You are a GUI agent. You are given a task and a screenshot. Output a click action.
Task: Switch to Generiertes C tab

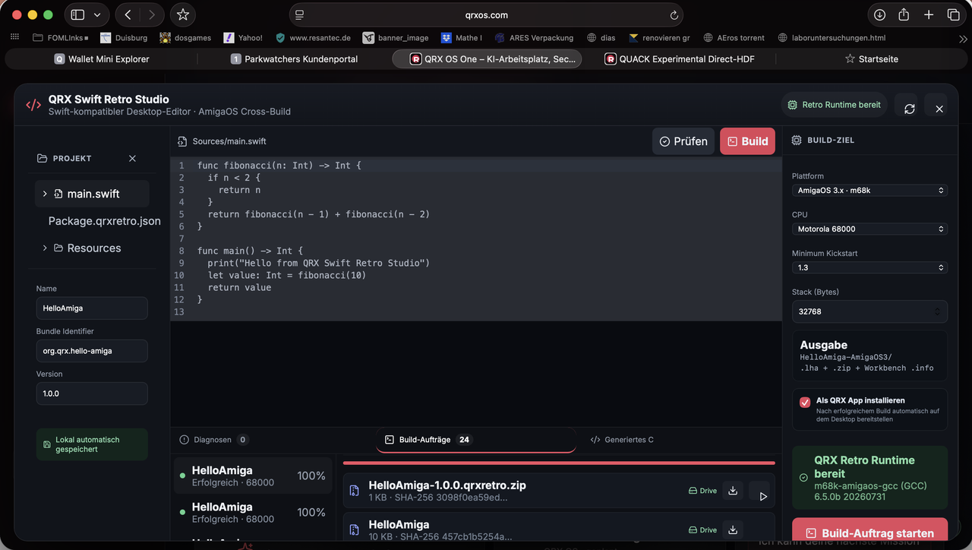click(x=622, y=439)
